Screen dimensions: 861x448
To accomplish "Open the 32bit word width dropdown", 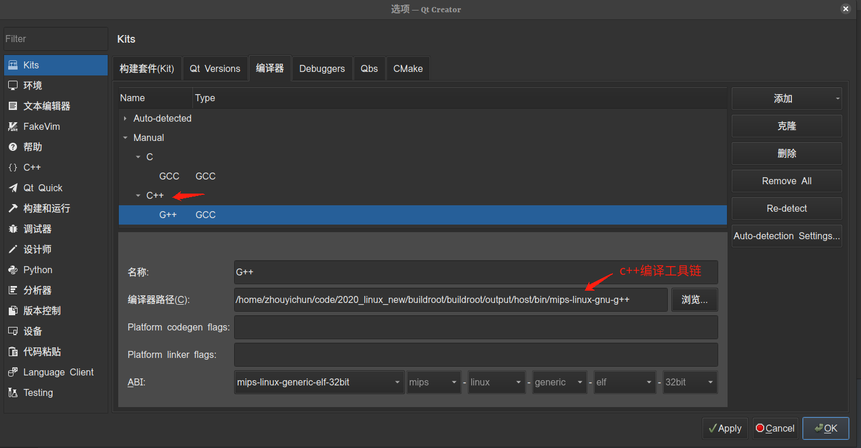I will click(x=690, y=382).
